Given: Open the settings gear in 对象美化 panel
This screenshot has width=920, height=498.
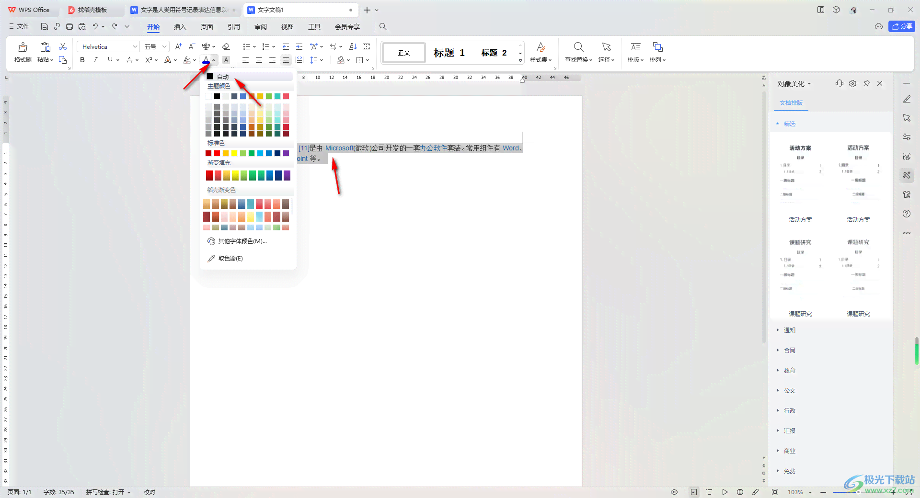Looking at the screenshot, I should (x=852, y=83).
